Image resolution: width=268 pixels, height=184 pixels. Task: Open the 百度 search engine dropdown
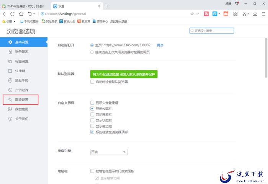click(x=109, y=152)
